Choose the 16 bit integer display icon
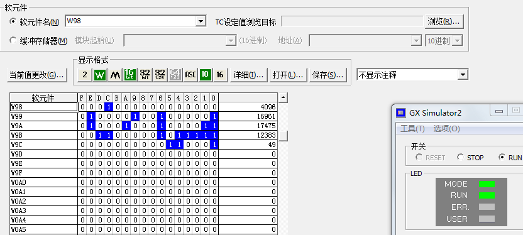523x235 pixels. [129, 75]
